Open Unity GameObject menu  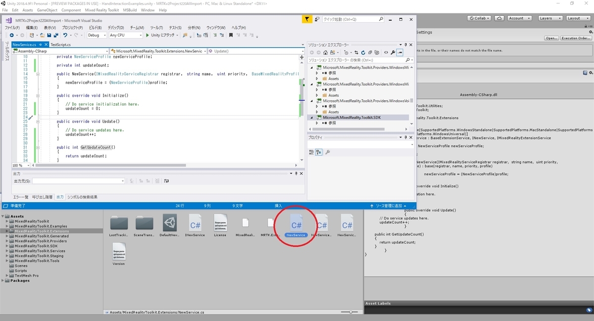47,10
